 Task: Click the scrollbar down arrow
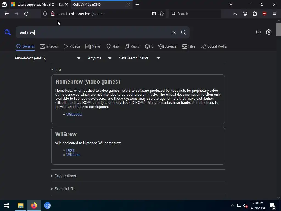[279, 198]
